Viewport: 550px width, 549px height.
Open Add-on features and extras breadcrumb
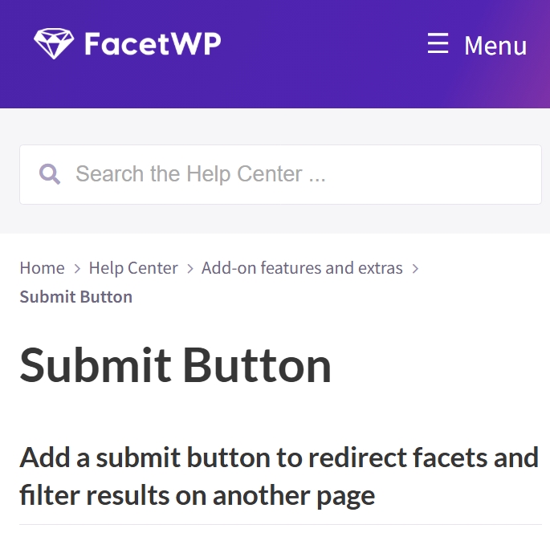pos(302,268)
